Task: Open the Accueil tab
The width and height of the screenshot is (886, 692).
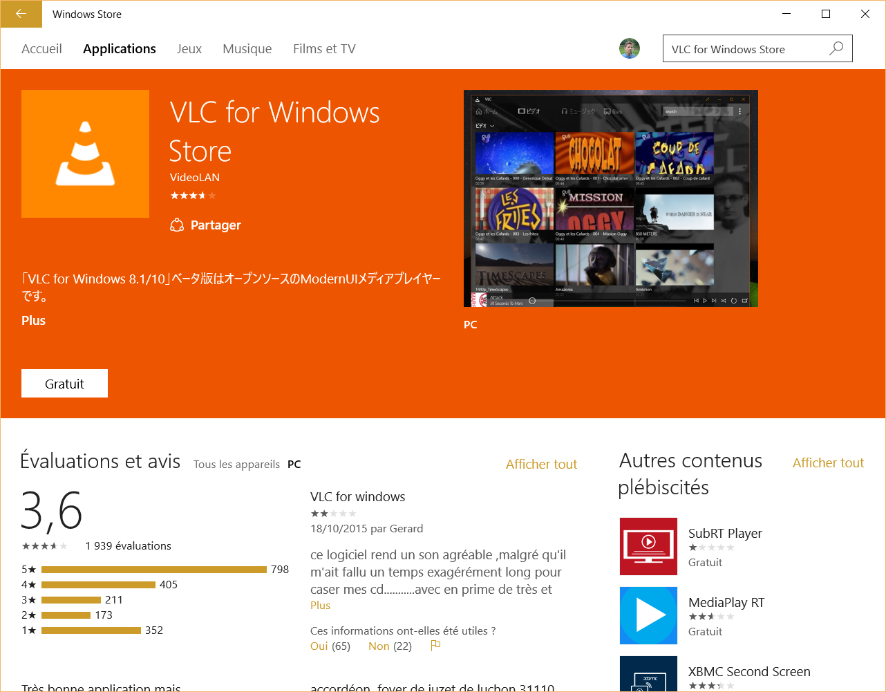Action: [x=41, y=48]
